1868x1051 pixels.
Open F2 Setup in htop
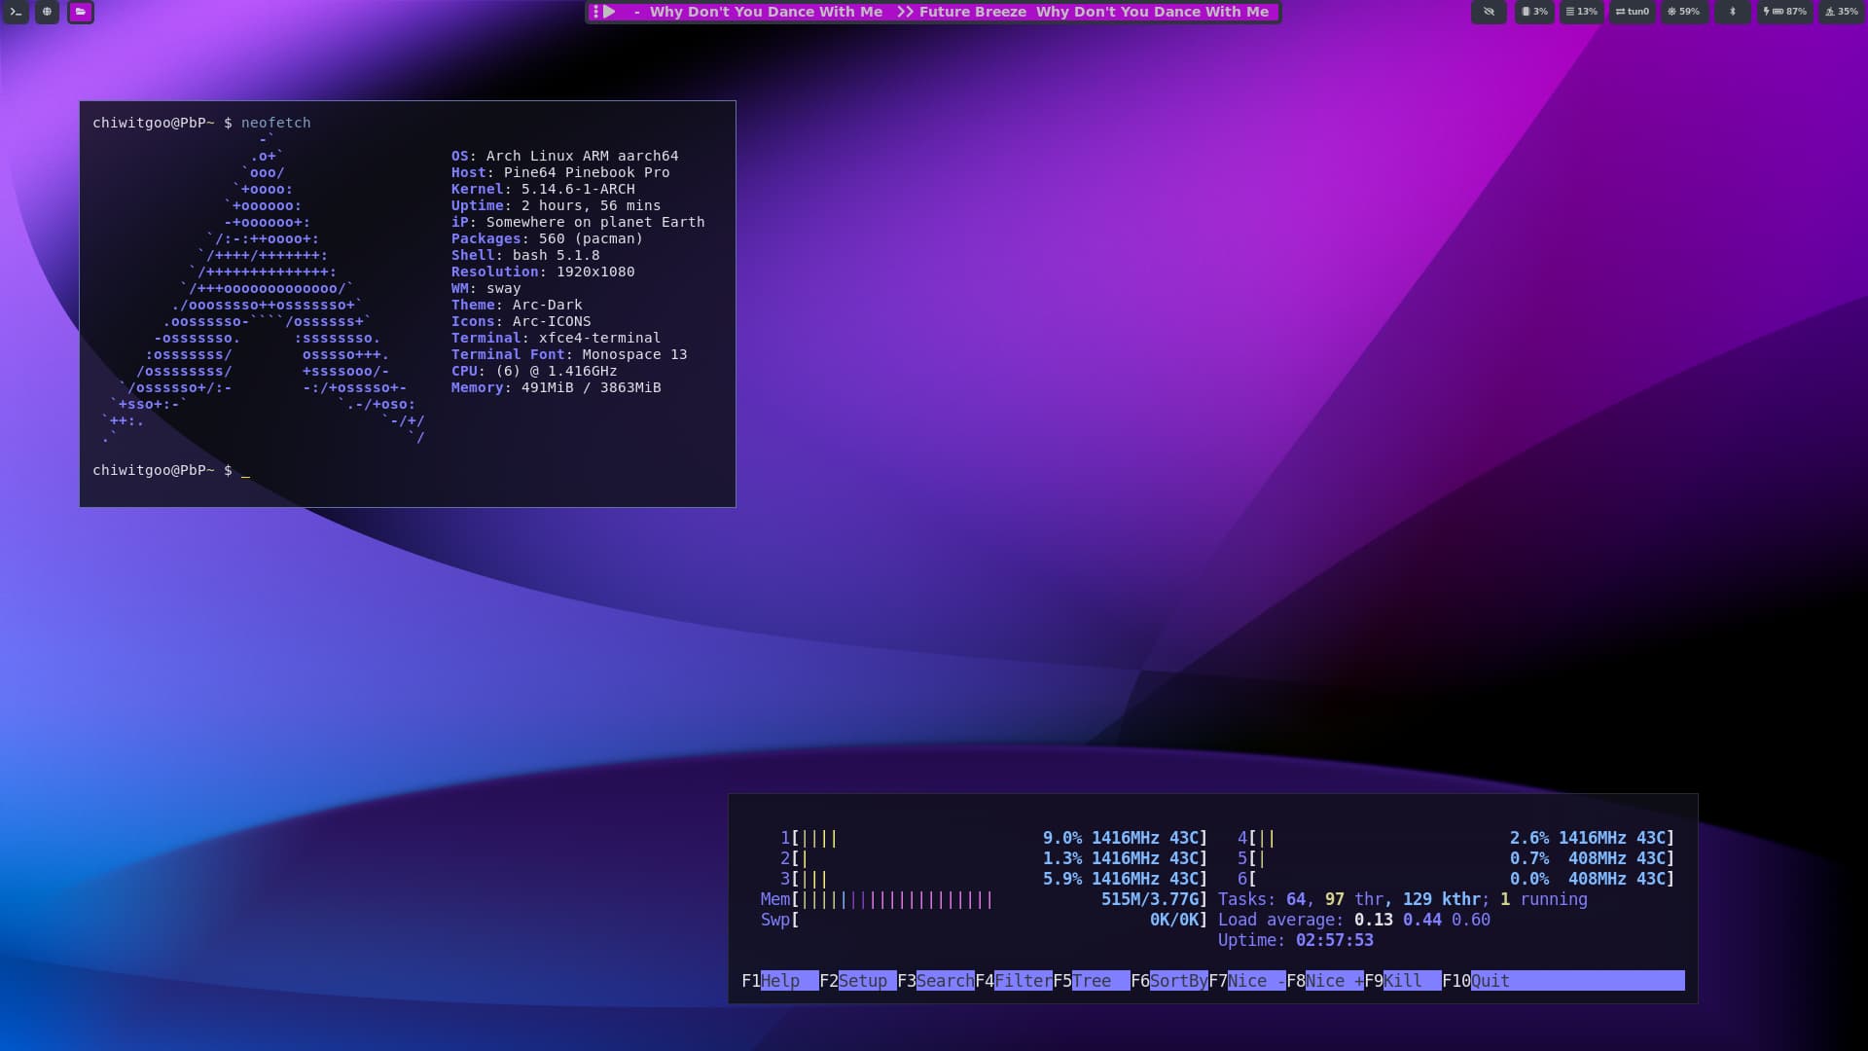857,981
